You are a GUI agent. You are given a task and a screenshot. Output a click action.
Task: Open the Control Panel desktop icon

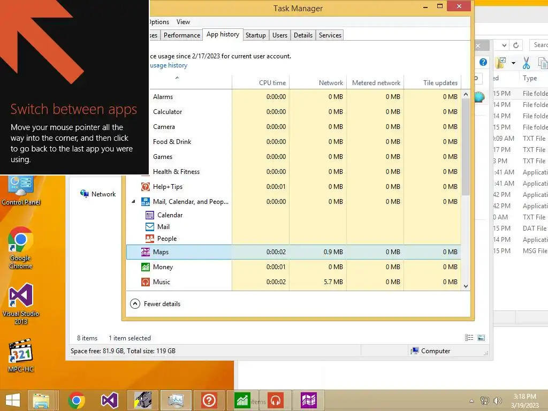[x=21, y=191]
